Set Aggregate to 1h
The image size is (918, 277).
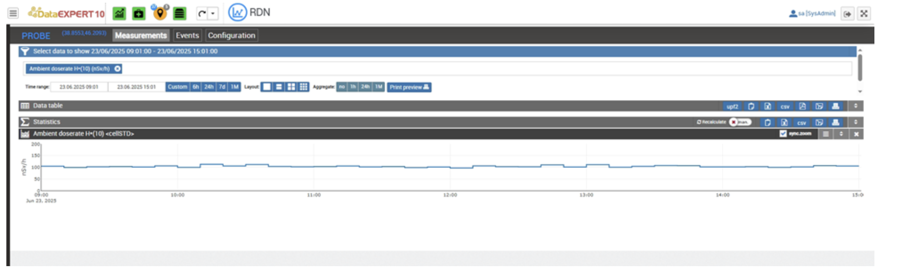(x=353, y=87)
